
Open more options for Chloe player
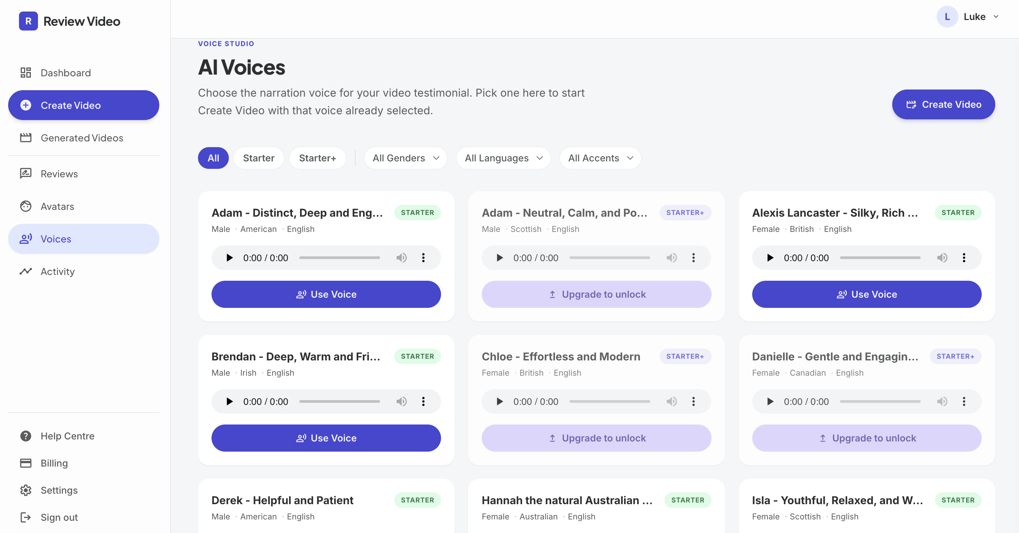(694, 402)
